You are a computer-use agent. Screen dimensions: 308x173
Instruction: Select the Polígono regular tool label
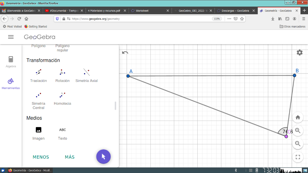[63, 48]
